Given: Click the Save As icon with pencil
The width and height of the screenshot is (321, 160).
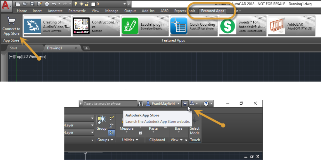Looking at the screenshot, I should pyautogui.click(x=39, y=4).
